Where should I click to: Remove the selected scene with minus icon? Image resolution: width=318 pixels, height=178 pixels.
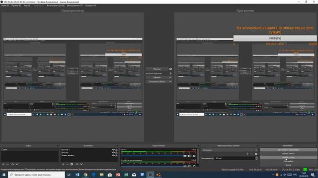pyautogui.click(x=7, y=164)
